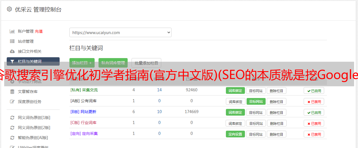The image size is (358, 148).
Task: Open 账户管理 in the sidebar
Action: click(26, 31)
